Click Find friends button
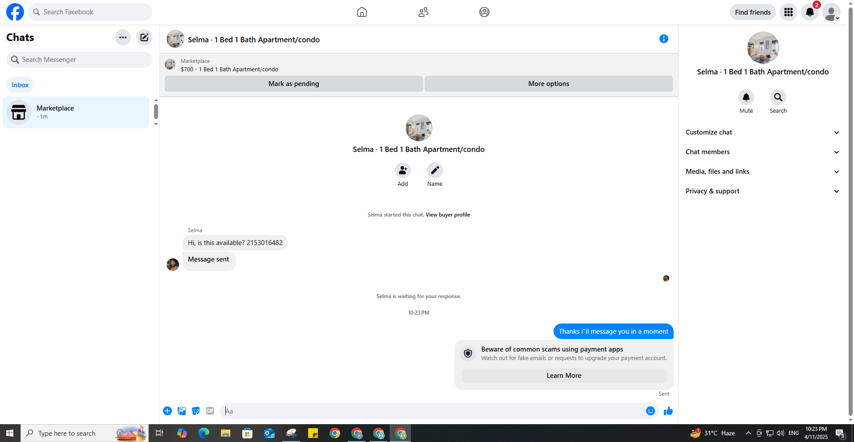This screenshot has height=442, width=854. point(753,12)
